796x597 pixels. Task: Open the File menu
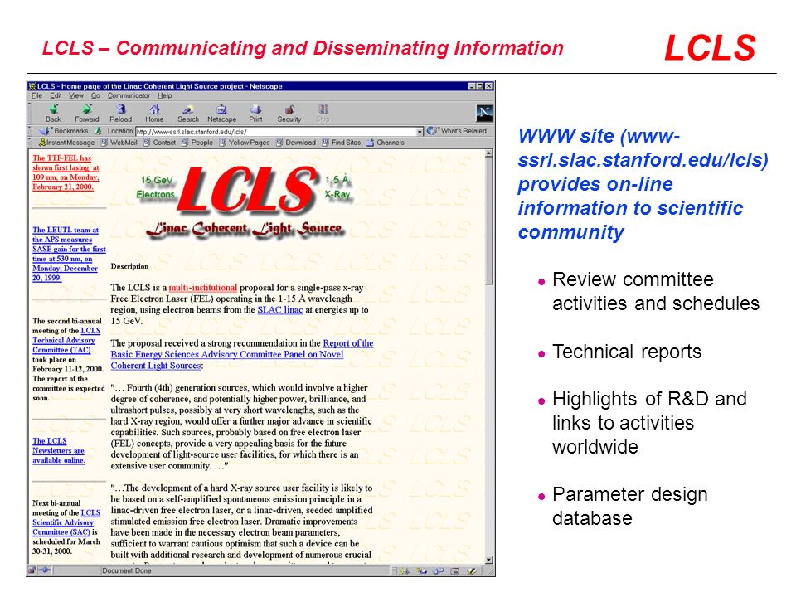pos(36,95)
